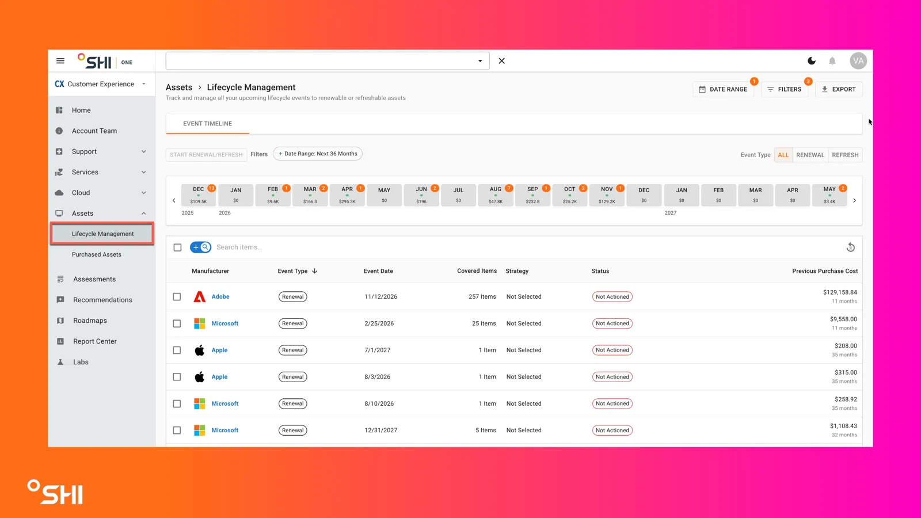This screenshot has width=921, height=518.
Task: Click the reset history icon in table toolbar
Action: click(x=851, y=247)
